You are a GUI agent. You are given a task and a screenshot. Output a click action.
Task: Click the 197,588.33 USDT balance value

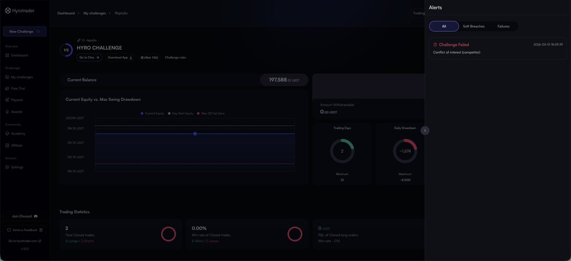[x=284, y=80]
